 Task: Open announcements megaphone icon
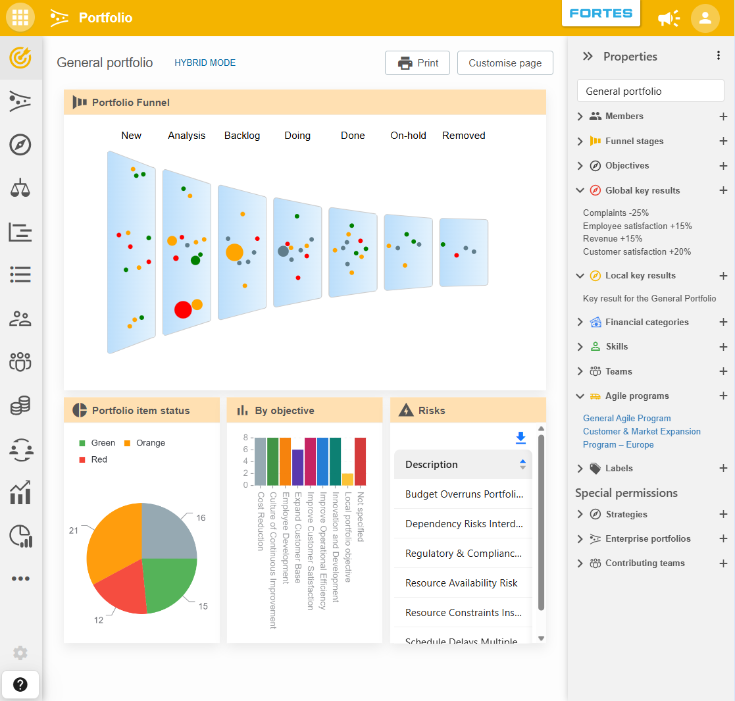tap(669, 18)
